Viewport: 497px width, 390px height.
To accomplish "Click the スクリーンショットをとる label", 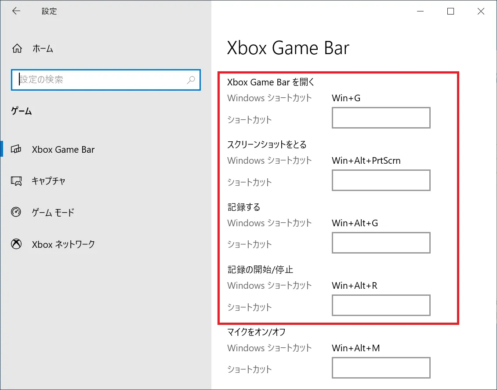I will [267, 144].
